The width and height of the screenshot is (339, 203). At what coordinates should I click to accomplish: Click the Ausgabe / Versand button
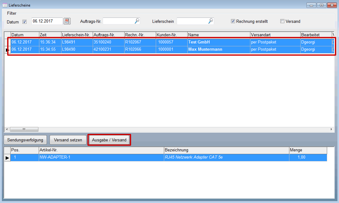click(x=109, y=140)
